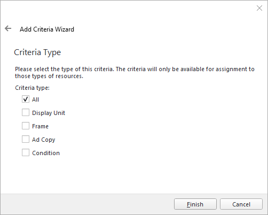Screen dimensions: 268x215
Task: Click the 'Ad Copy' label text
Action: [44, 140]
